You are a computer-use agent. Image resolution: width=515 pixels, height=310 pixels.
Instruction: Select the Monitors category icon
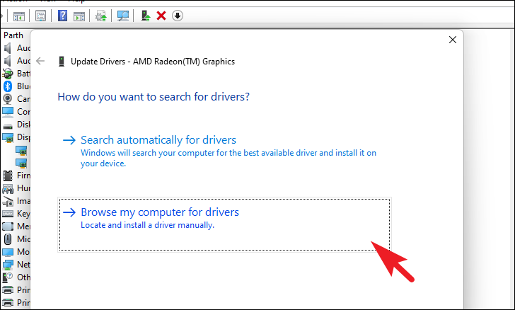tap(8, 252)
